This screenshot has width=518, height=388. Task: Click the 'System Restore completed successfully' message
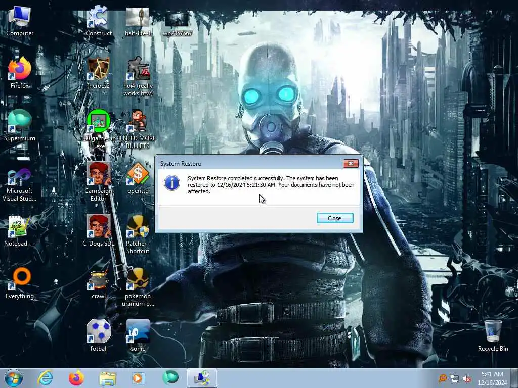pyautogui.click(x=271, y=185)
